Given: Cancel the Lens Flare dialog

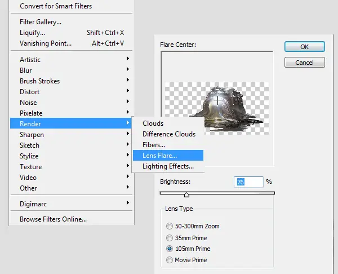Looking at the screenshot, I should coord(304,63).
